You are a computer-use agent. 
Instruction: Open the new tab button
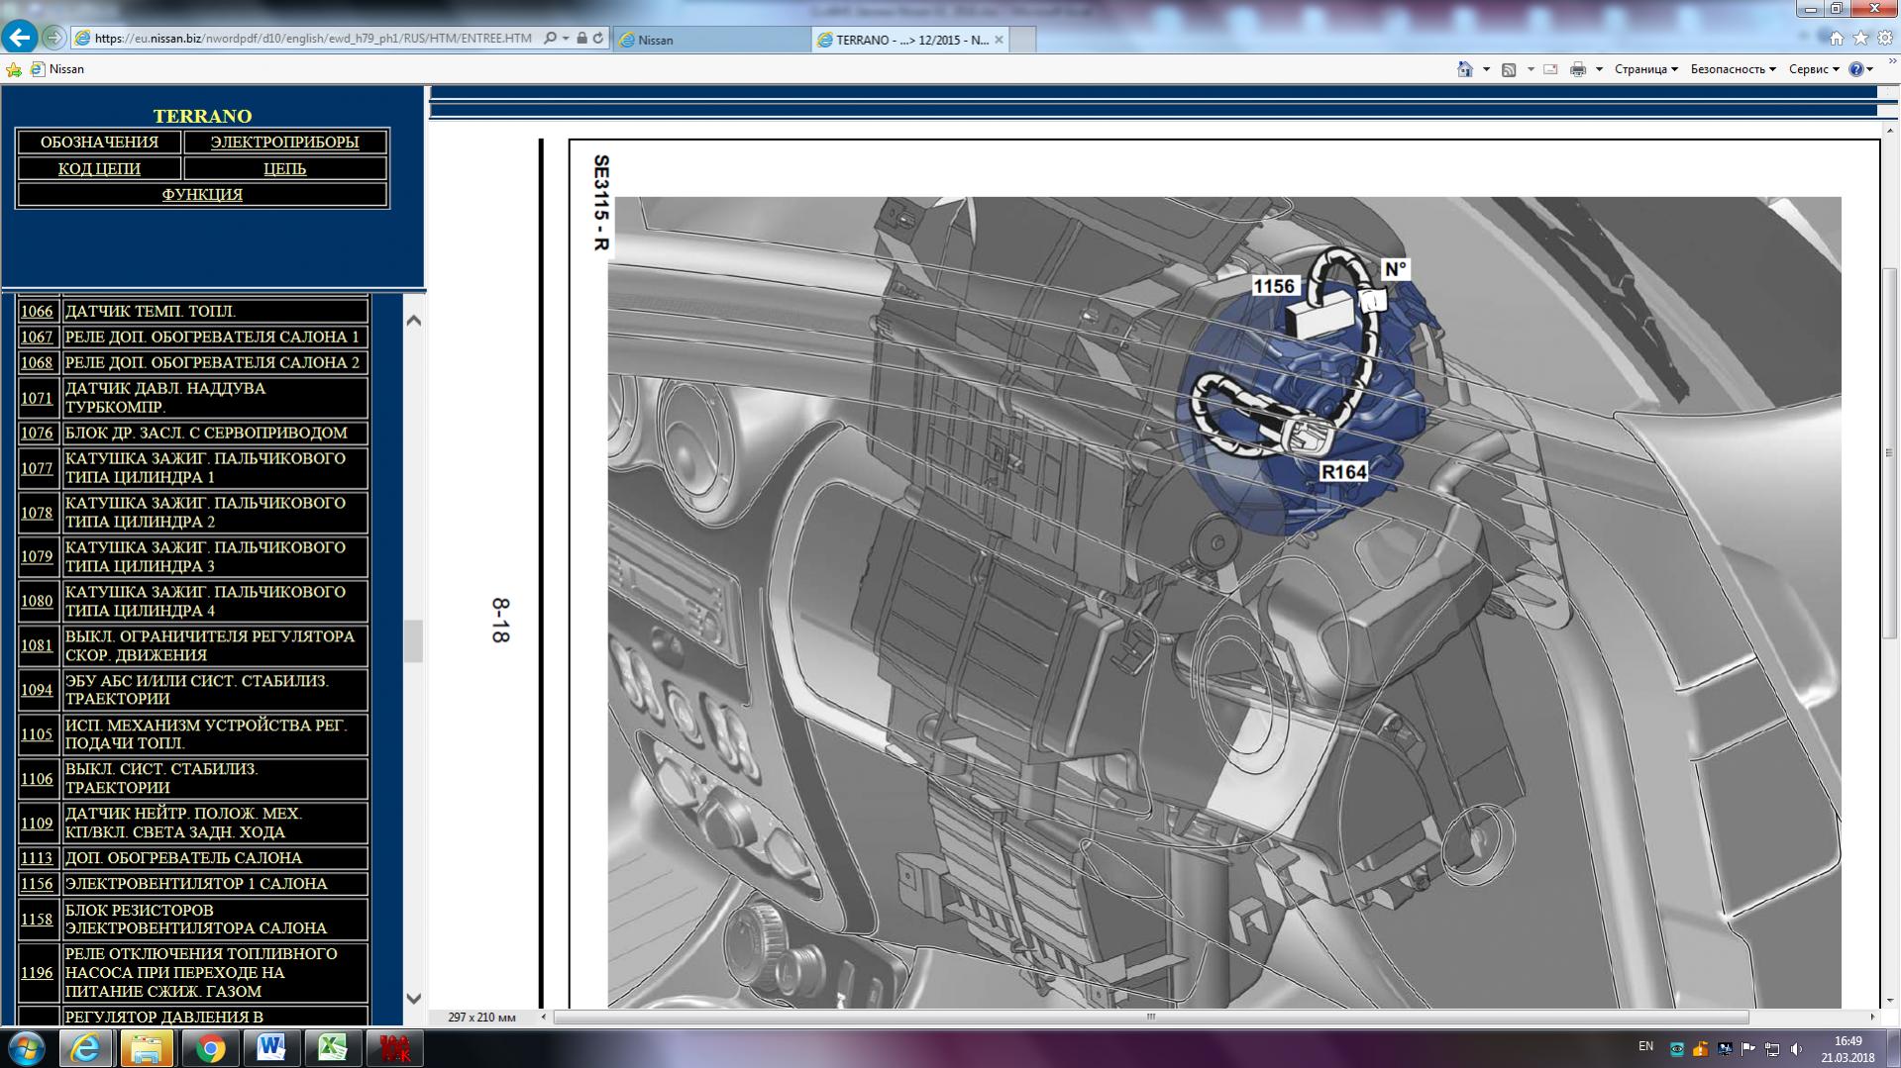point(1023,40)
